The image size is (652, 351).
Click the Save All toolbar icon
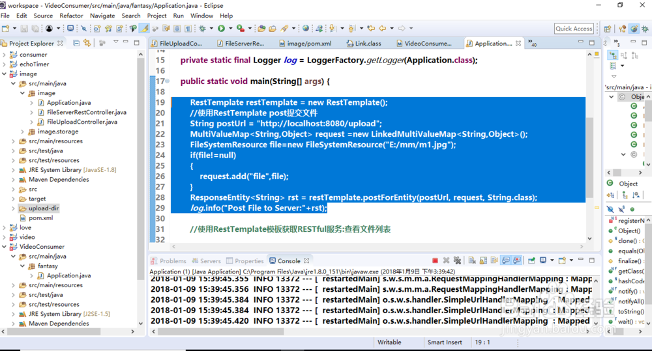click(x=35, y=28)
